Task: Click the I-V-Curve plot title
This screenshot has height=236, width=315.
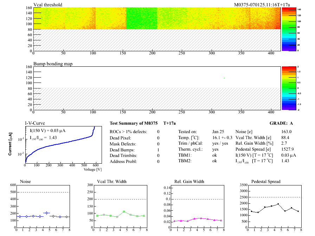Action: (34, 123)
